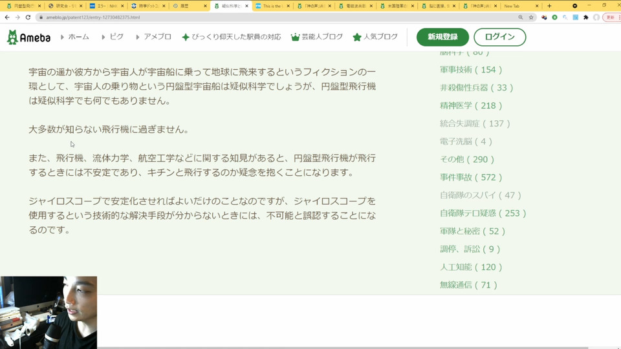This screenshot has height=349, width=621.
Task: Open the 事件事故 (572) category
Action: click(471, 177)
